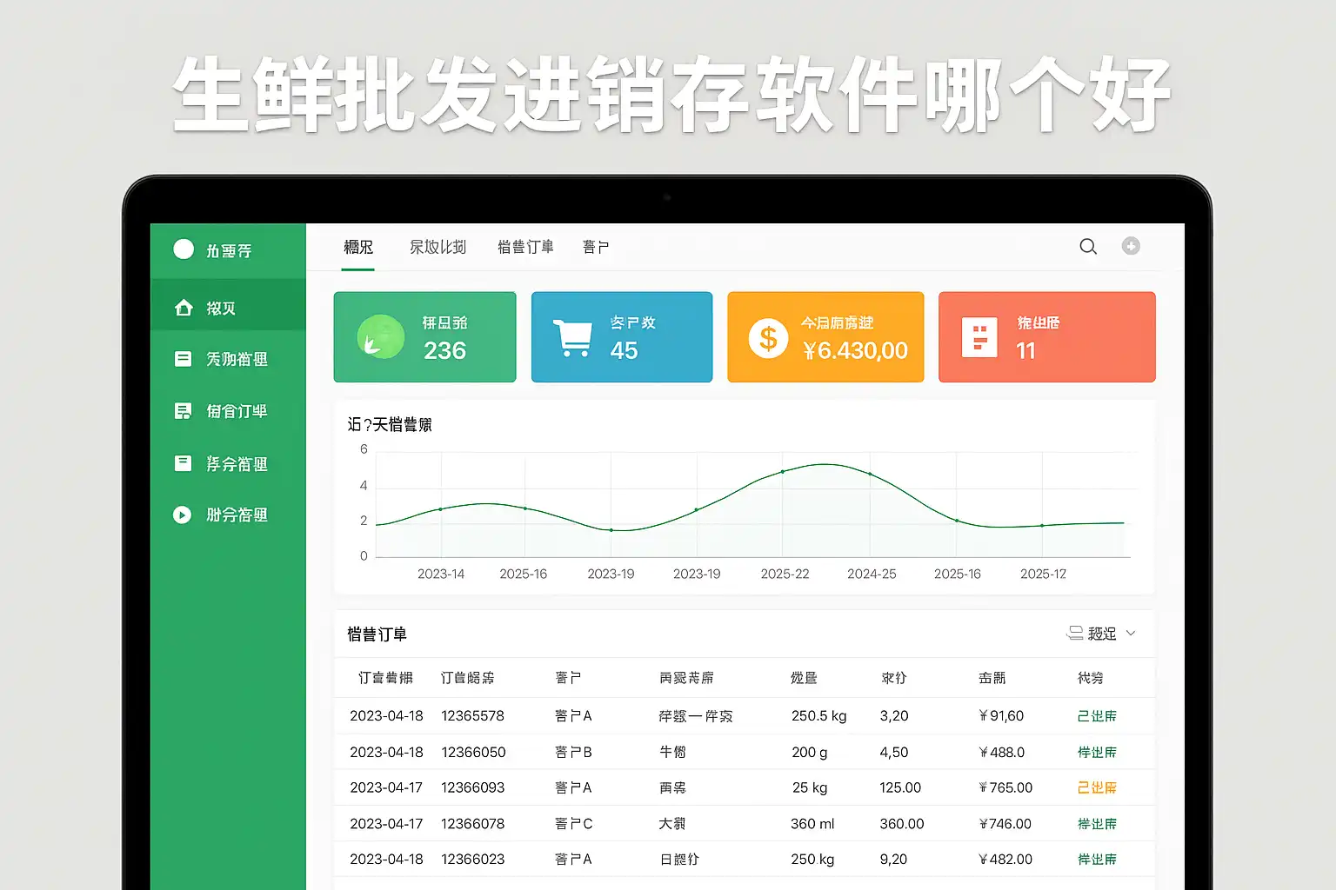
Task: Click the play-circle icon in the sidebar
Action: point(182,515)
